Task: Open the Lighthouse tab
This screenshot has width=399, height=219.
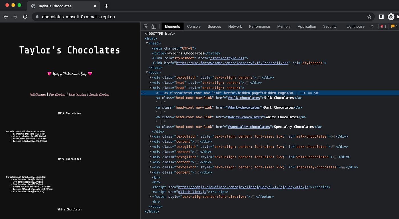Action: click(x=355, y=26)
